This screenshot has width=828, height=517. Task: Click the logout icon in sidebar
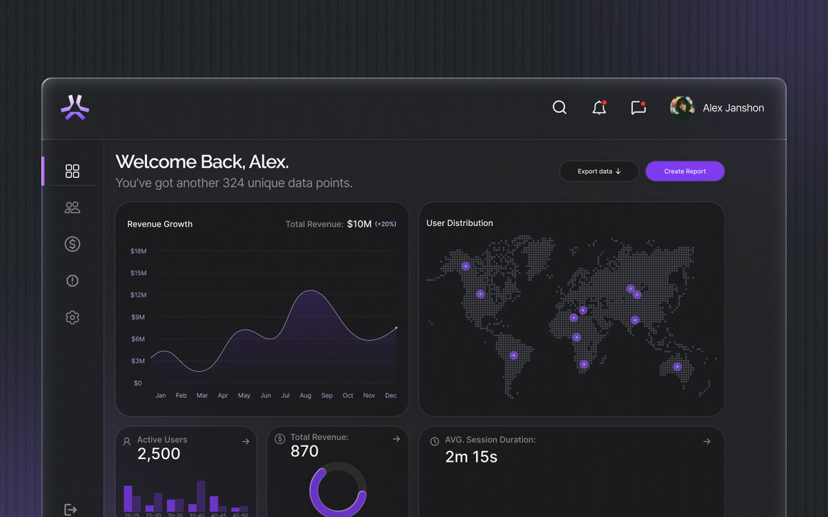[70, 509]
